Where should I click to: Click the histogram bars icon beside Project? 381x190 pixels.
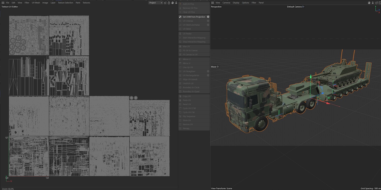pos(165,3)
